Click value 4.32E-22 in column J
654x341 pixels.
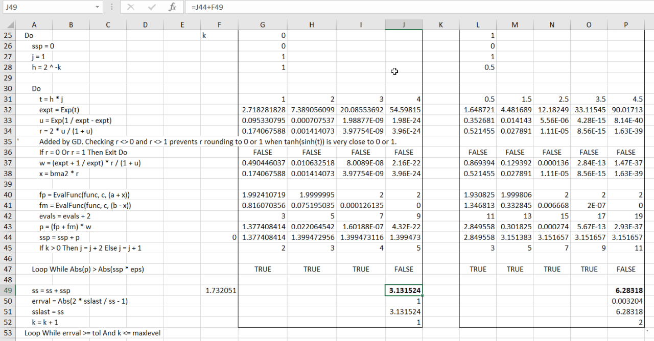pos(407,227)
